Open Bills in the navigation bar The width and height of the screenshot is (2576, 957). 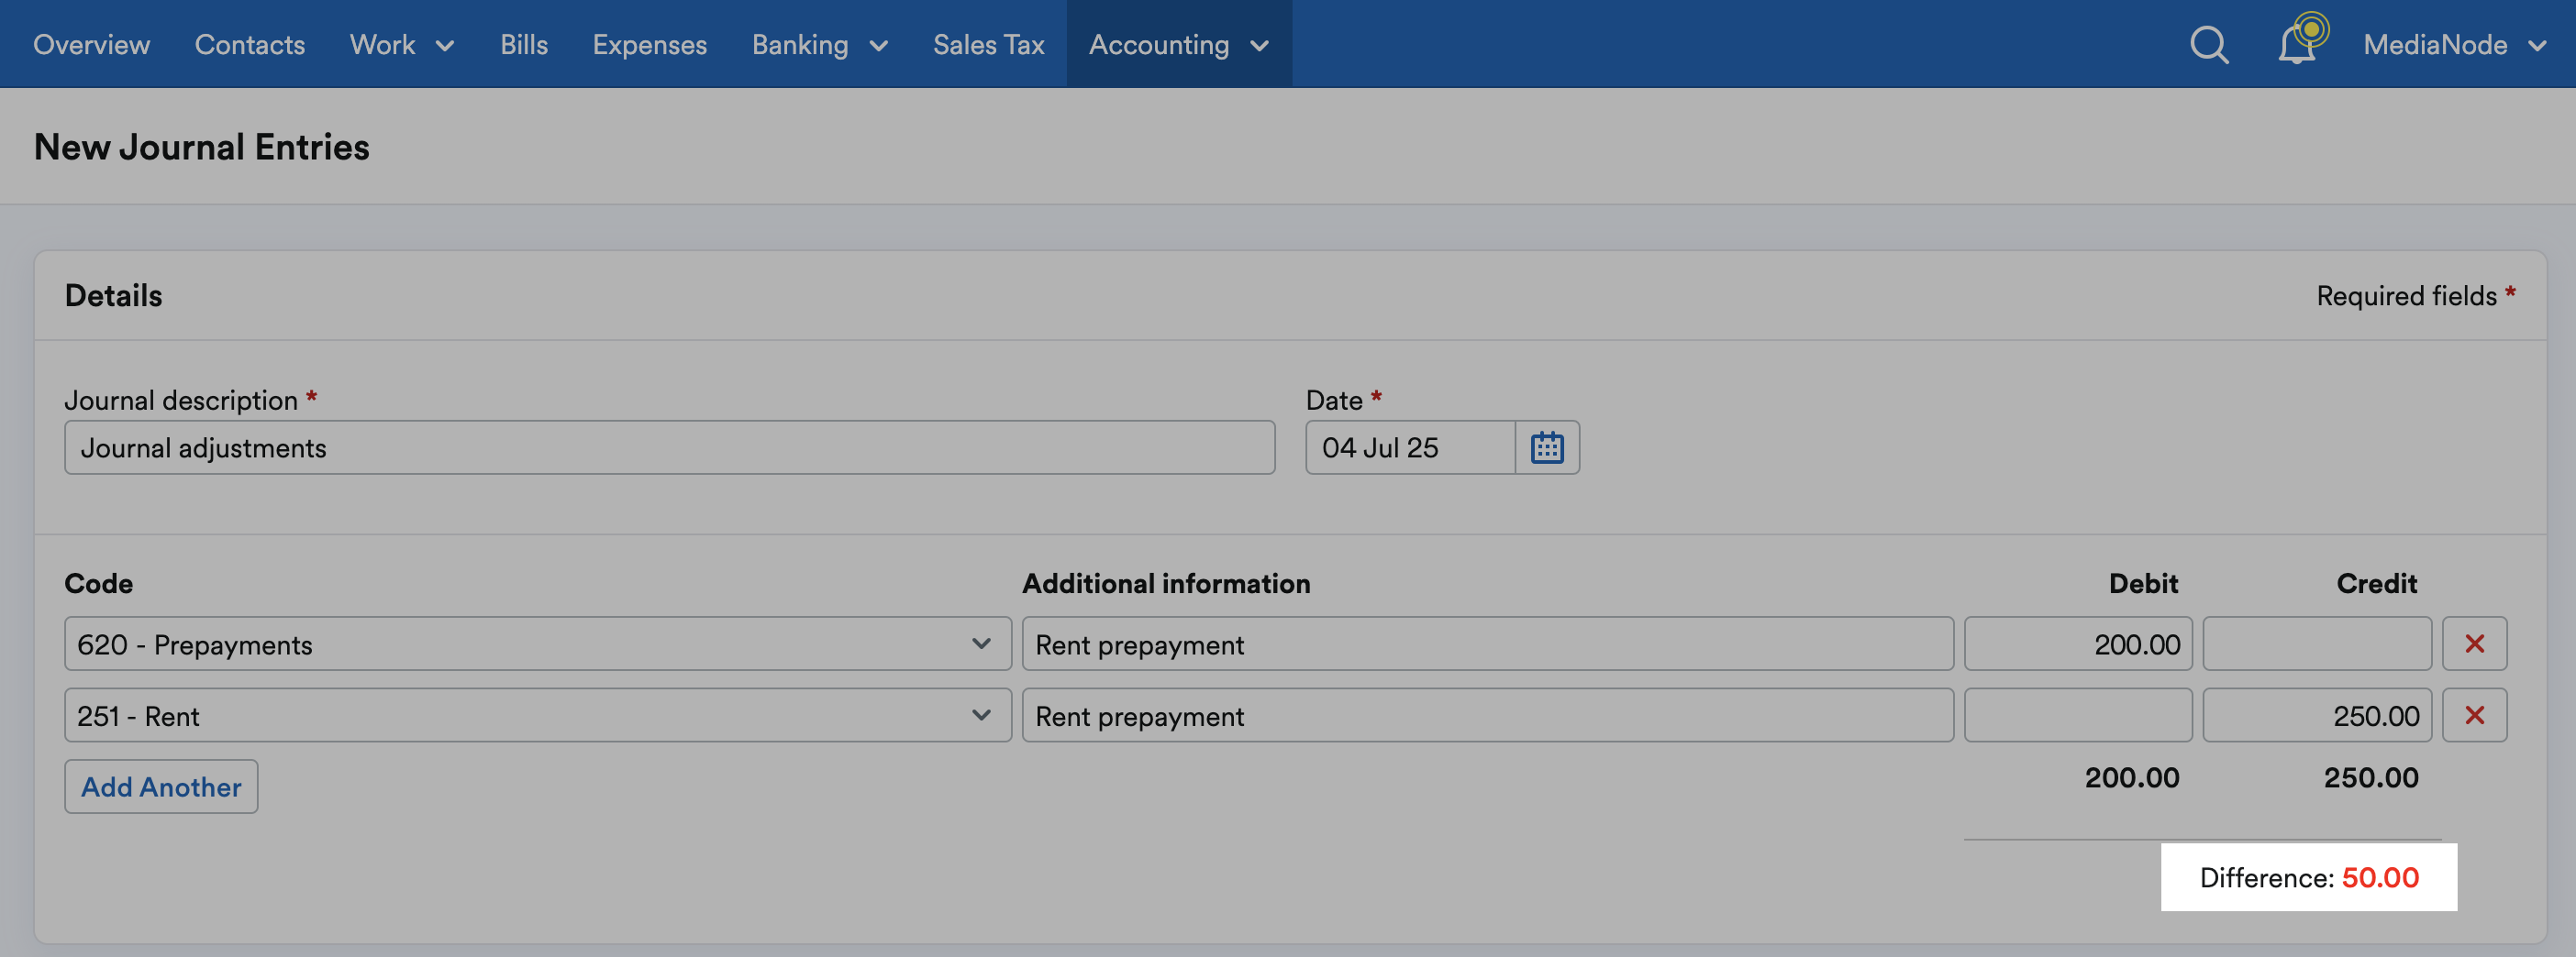pos(524,45)
